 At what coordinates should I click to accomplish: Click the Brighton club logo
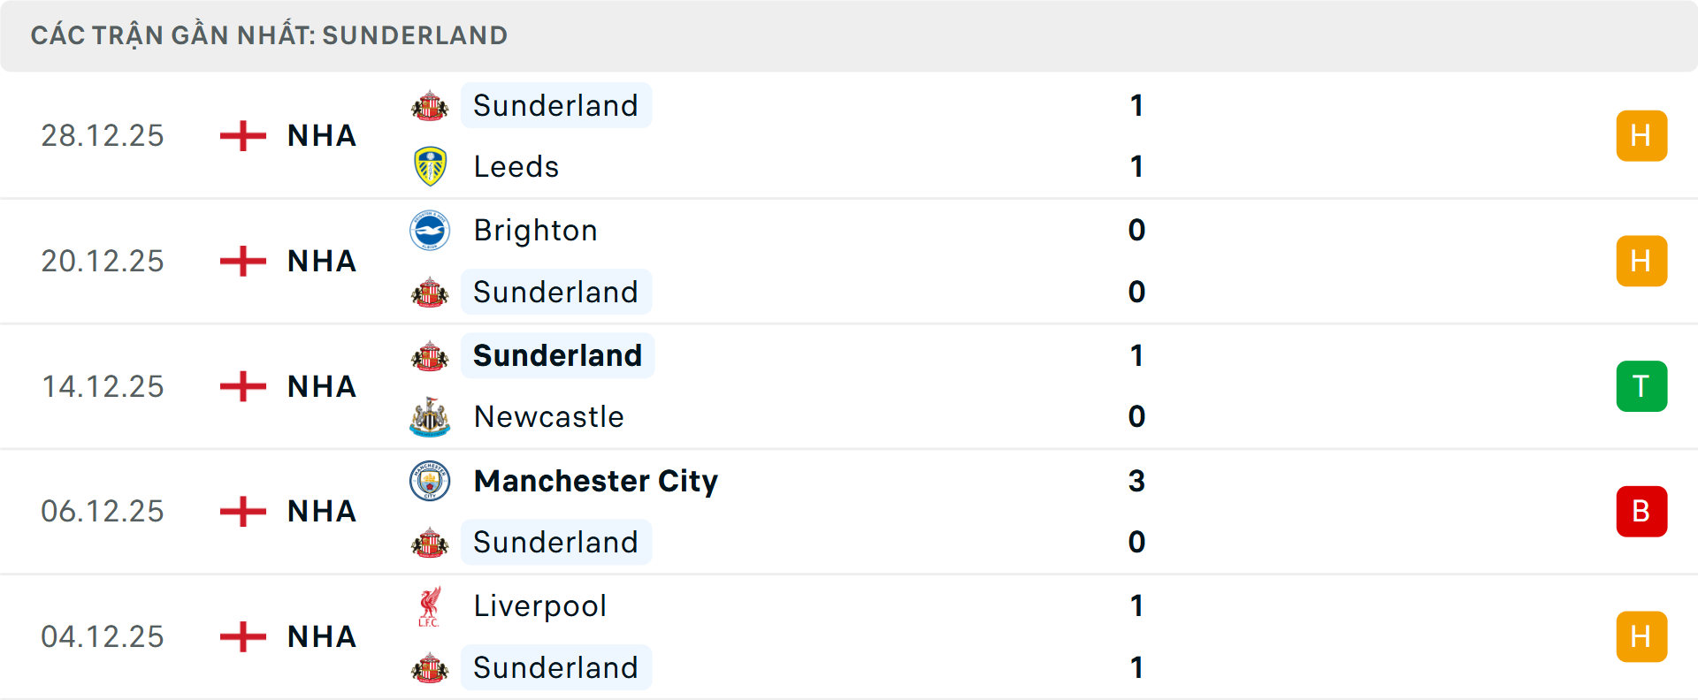(431, 231)
